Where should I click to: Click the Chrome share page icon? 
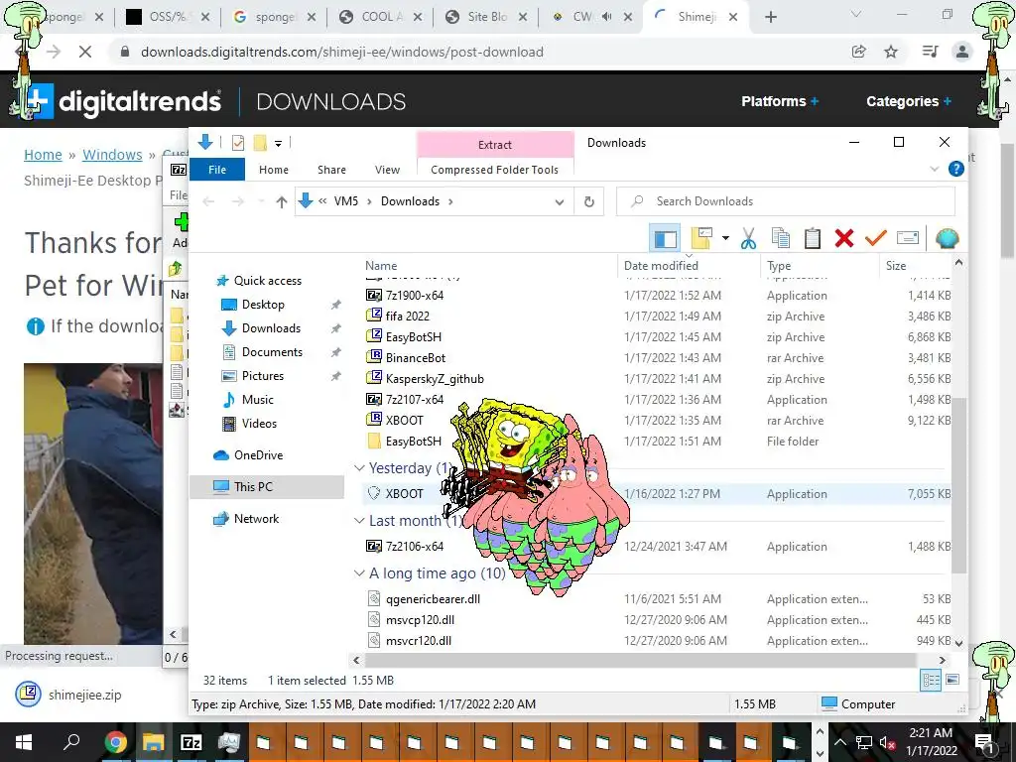click(x=858, y=52)
